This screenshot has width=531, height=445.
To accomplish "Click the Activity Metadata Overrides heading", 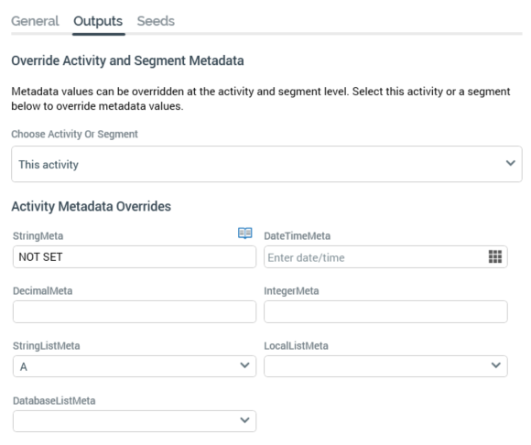I will (92, 206).
